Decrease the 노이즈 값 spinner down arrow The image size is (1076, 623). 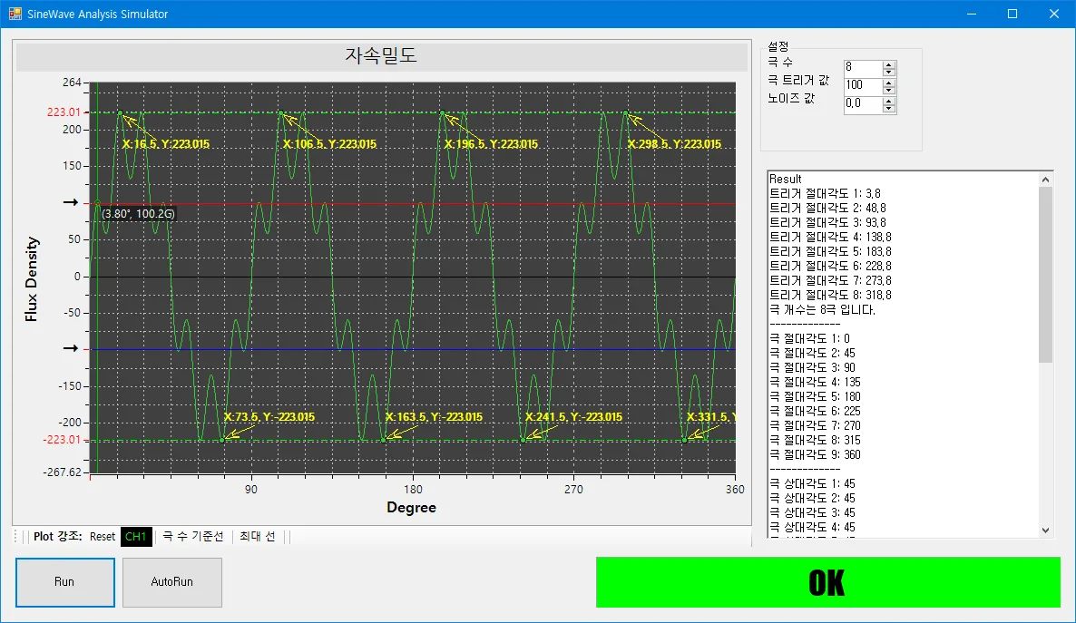889,109
